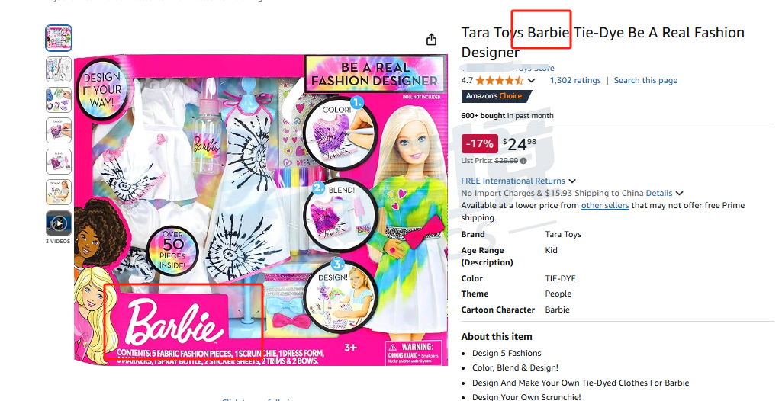Expand the star rating dropdown chevron

532,81
